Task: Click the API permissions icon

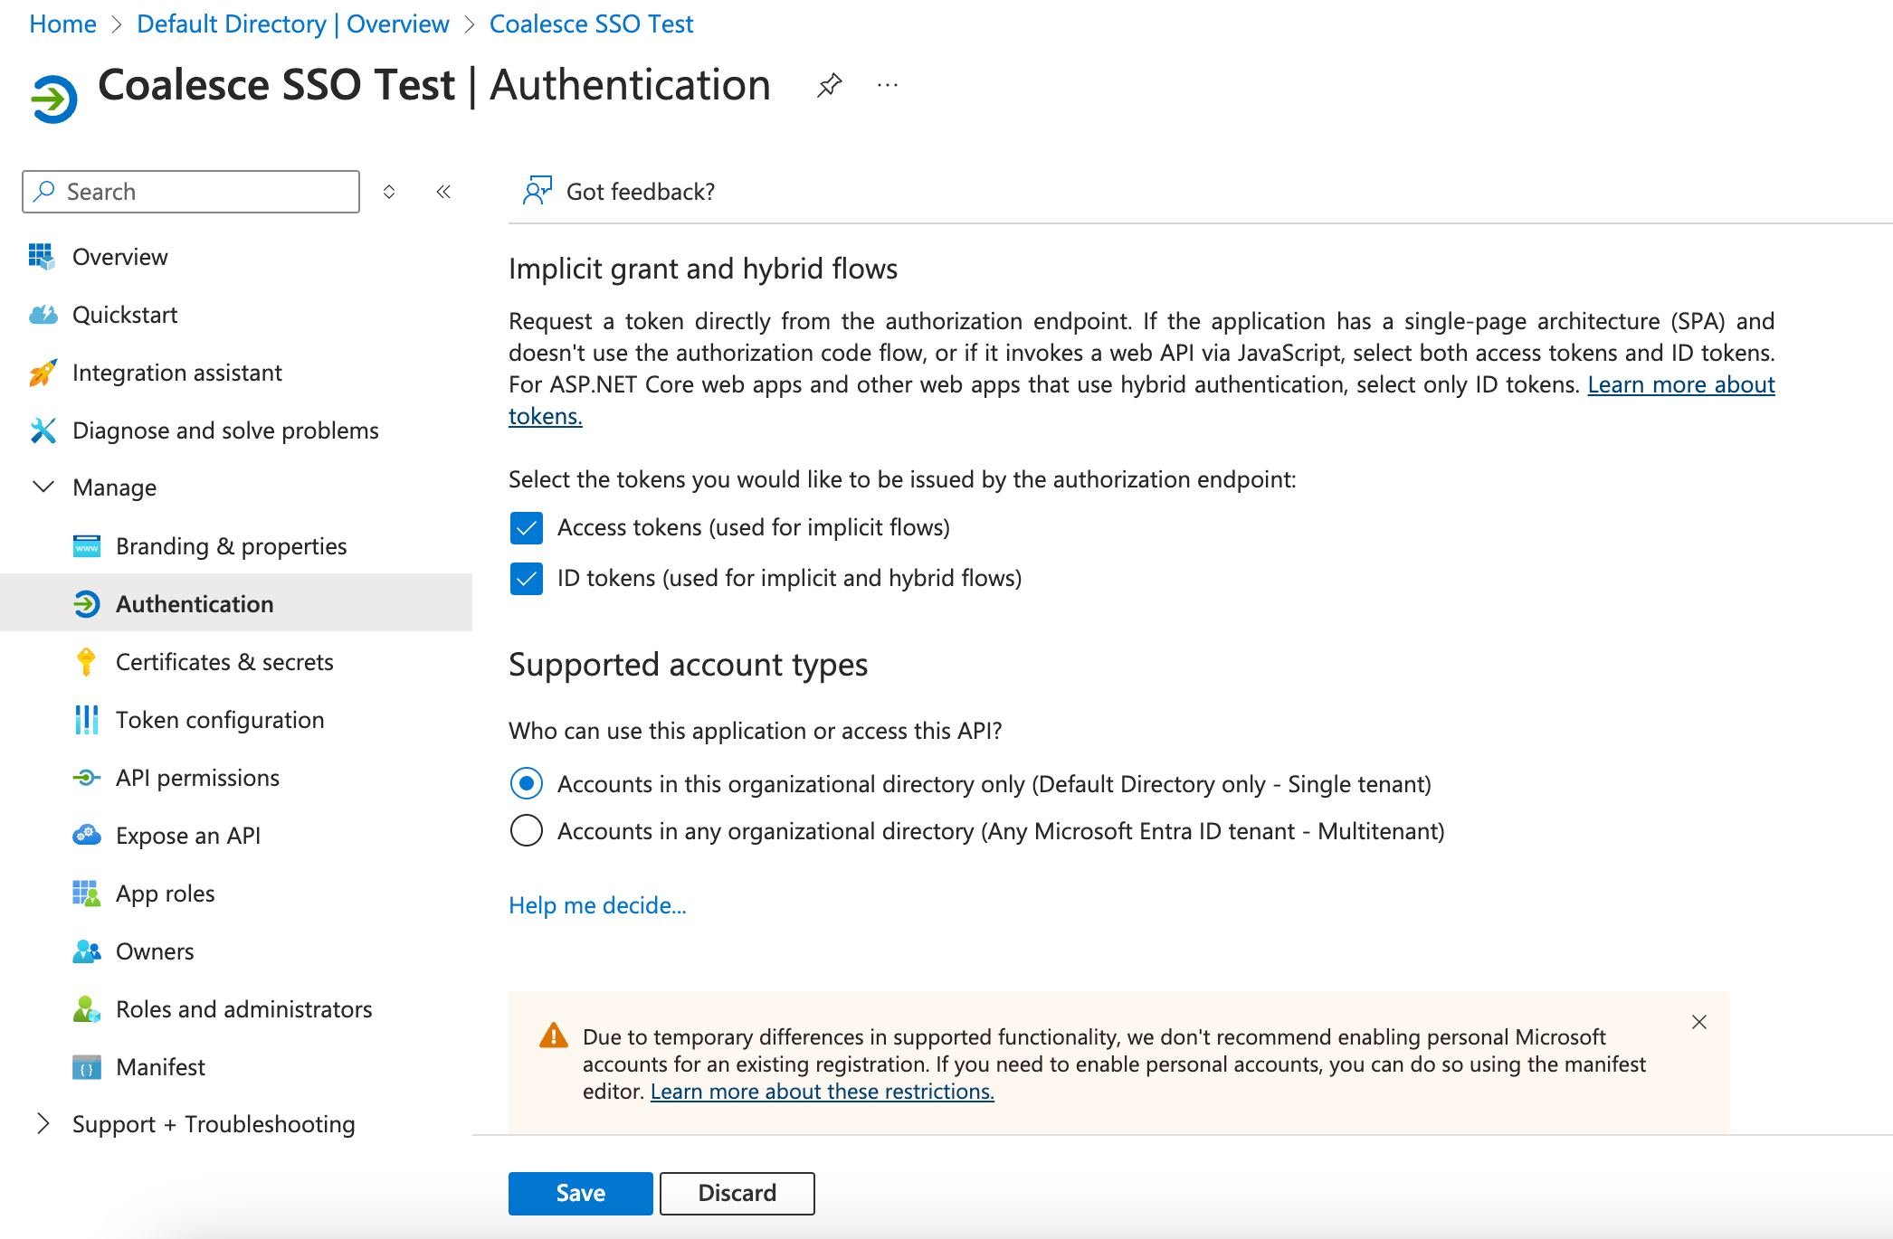Action: pyautogui.click(x=87, y=778)
